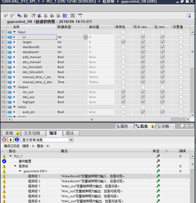The height and width of the screenshot is (203, 196).
Task: Click the 属性 properties tab button
Action: tap(122, 126)
